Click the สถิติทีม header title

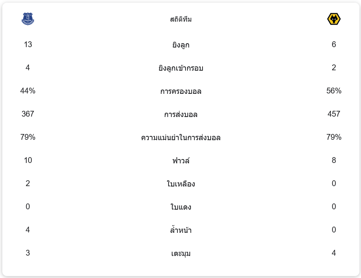[x=181, y=19]
